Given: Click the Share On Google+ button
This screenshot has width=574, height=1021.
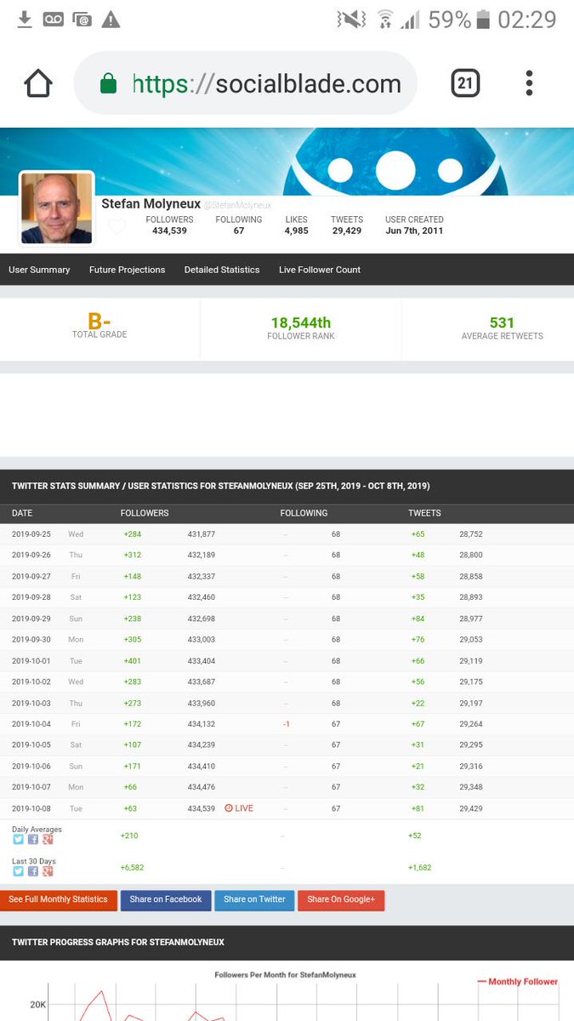Looking at the screenshot, I should 341,900.
